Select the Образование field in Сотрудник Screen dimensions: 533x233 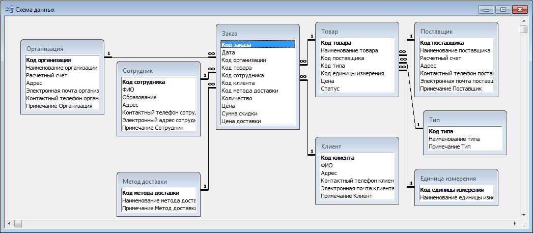tap(139, 97)
